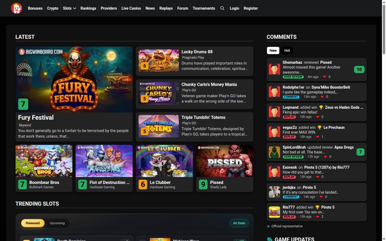Click the Bigwinboard robot logo

(17, 8)
